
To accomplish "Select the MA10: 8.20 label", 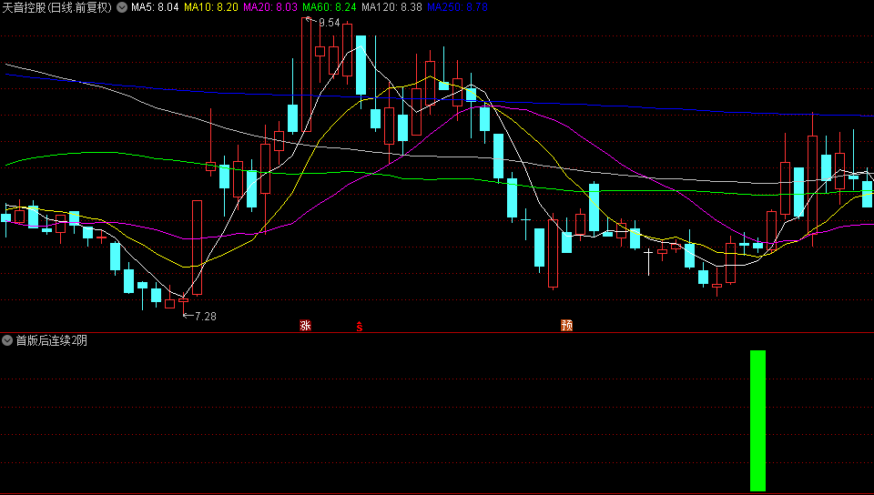I will tap(211, 7).
